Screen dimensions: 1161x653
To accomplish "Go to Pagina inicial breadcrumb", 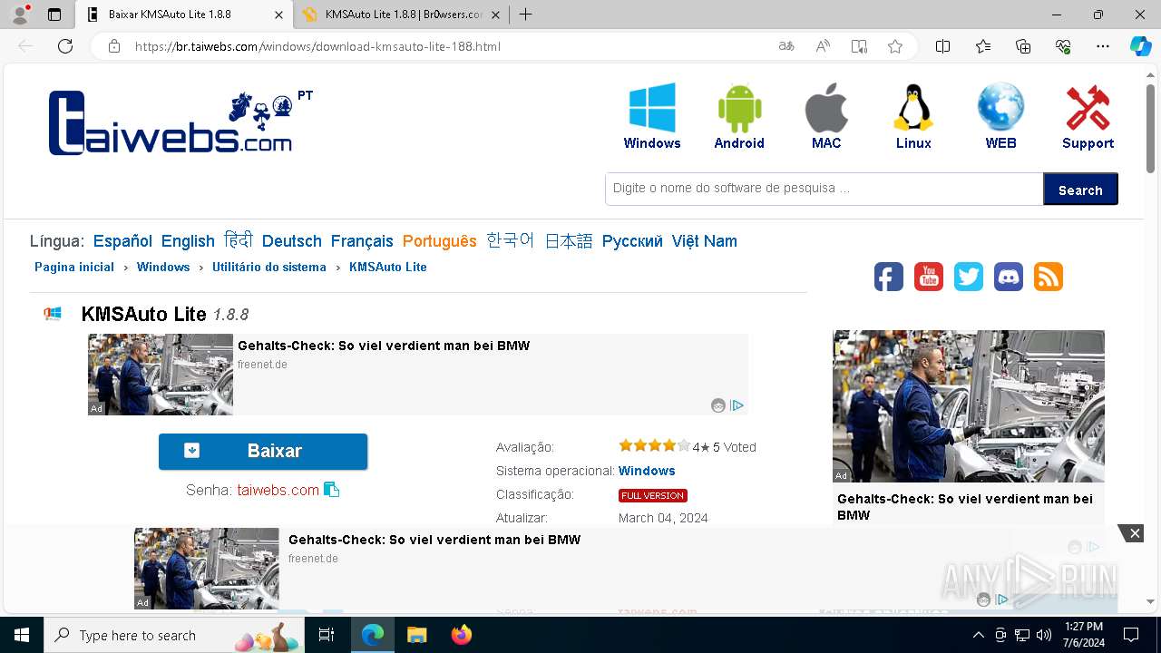I will 74,267.
